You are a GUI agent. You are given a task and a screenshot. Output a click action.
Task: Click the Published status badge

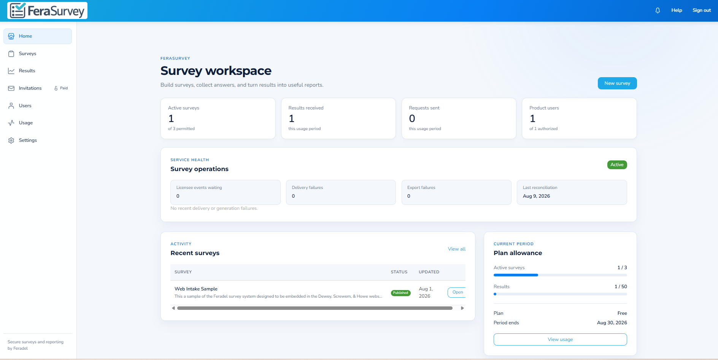tap(400, 293)
